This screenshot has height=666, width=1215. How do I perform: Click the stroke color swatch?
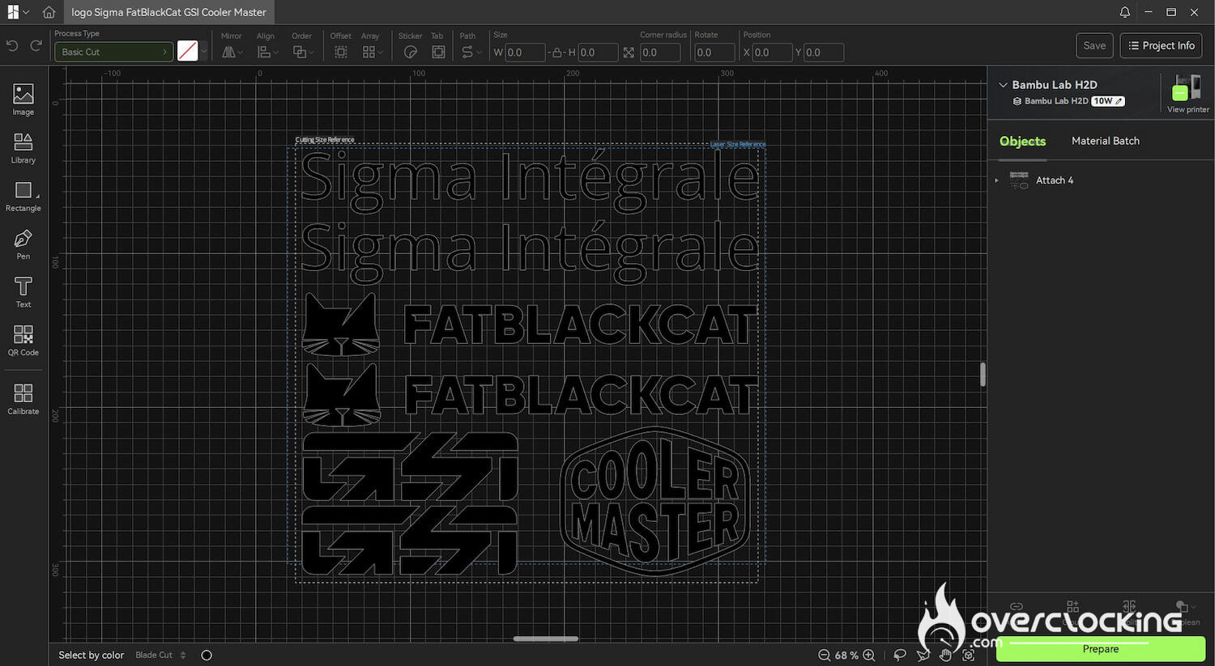188,51
